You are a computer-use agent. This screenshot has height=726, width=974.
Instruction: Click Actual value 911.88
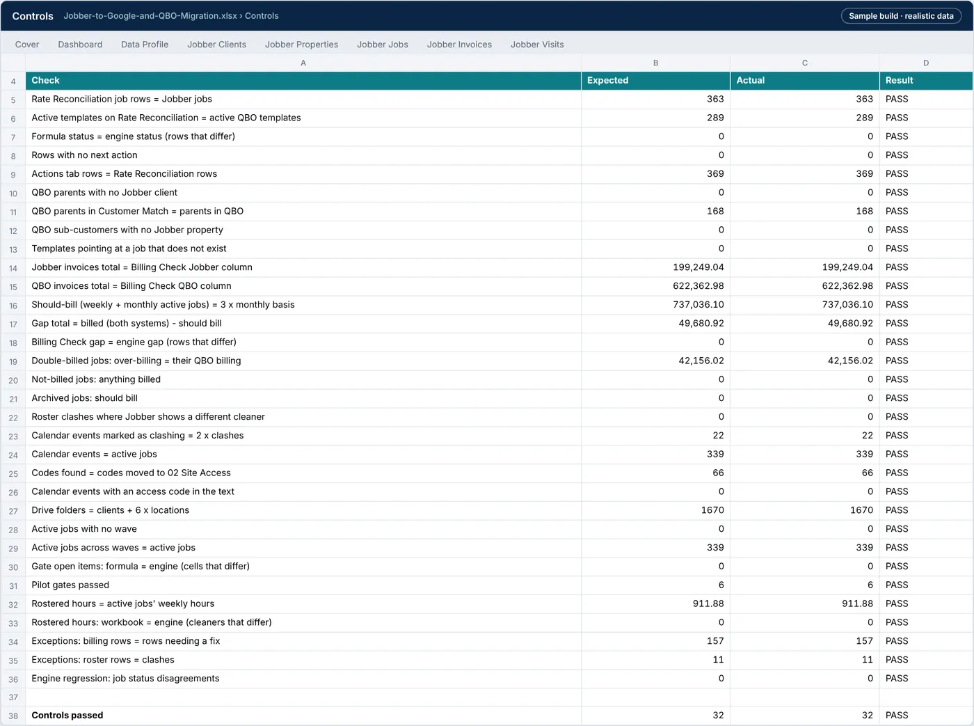(x=805, y=603)
